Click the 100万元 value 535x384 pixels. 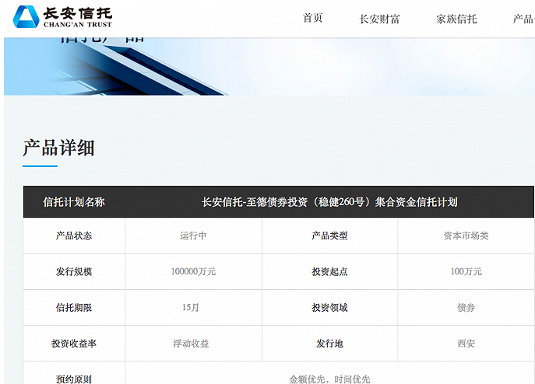point(466,271)
